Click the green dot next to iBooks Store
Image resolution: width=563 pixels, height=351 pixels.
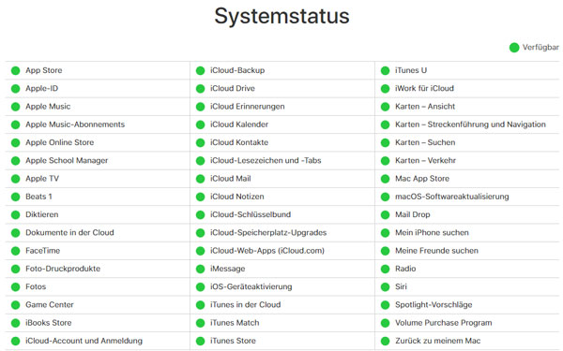(x=15, y=323)
